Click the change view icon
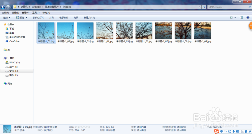The height and width of the screenshot is (134, 252). [231, 17]
